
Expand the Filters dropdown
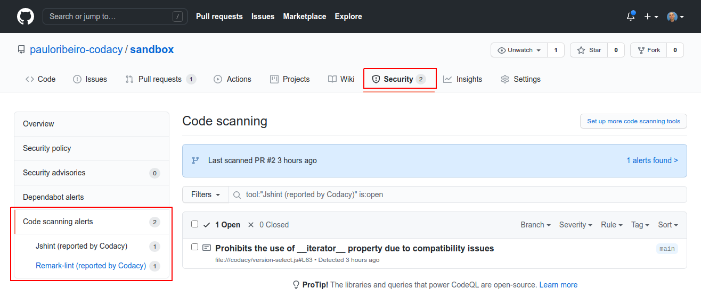(x=206, y=194)
